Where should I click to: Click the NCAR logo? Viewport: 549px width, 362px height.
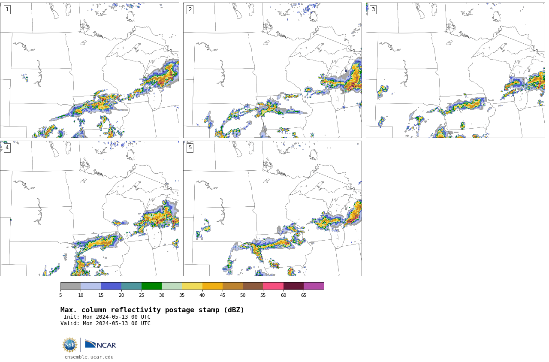pyautogui.click(x=100, y=344)
